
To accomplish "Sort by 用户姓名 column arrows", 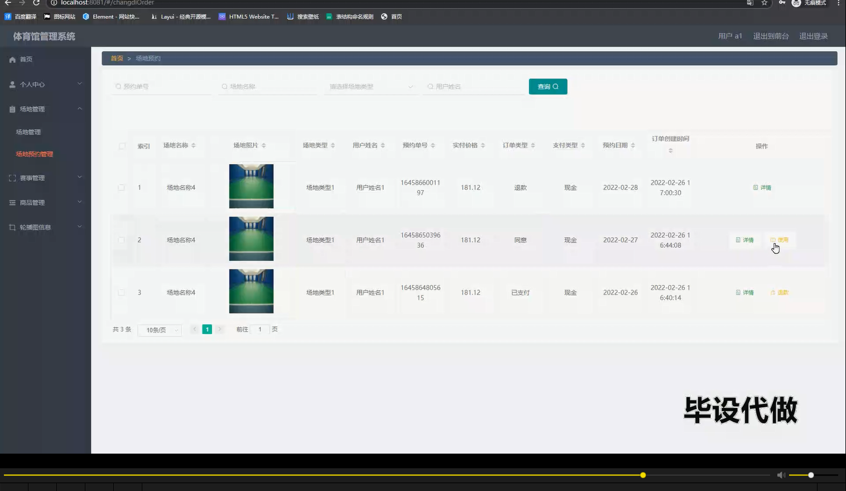I will [383, 146].
